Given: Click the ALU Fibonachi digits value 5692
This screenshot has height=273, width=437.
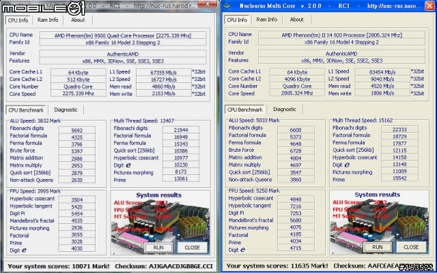Looking at the screenshot, I should coord(77,130).
